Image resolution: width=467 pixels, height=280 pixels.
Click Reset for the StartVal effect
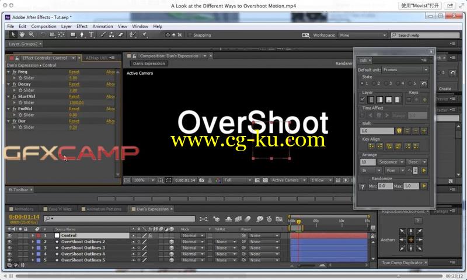click(74, 97)
